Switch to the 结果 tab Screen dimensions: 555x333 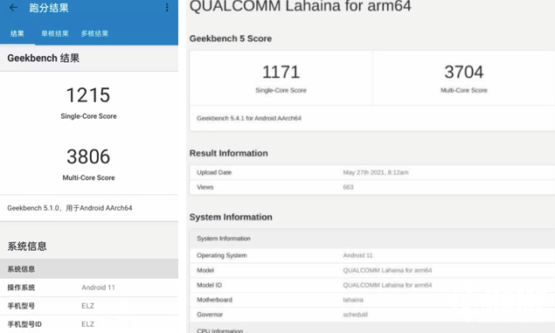point(17,33)
